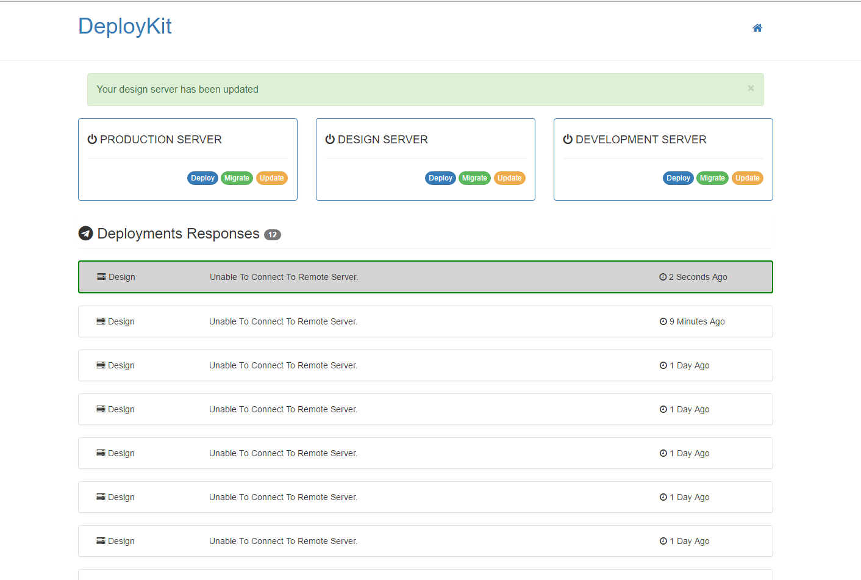Update the Development Server

pos(748,178)
